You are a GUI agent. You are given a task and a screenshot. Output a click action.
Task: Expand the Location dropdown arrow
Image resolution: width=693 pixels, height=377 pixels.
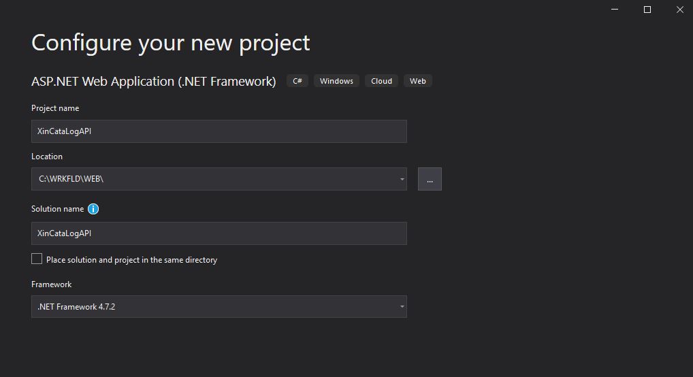pyautogui.click(x=402, y=179)
